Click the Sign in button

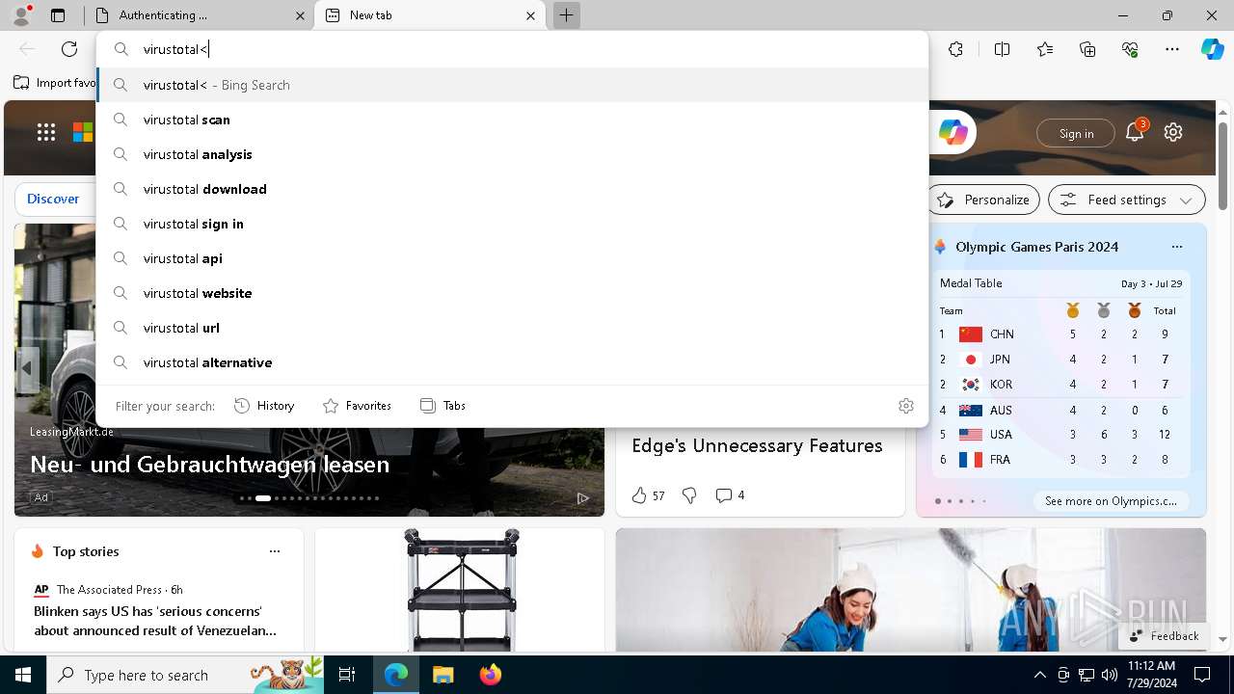(x=1076, y=133)
